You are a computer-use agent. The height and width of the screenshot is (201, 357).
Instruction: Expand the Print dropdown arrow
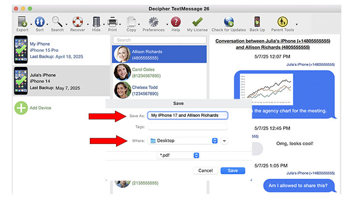120,24
